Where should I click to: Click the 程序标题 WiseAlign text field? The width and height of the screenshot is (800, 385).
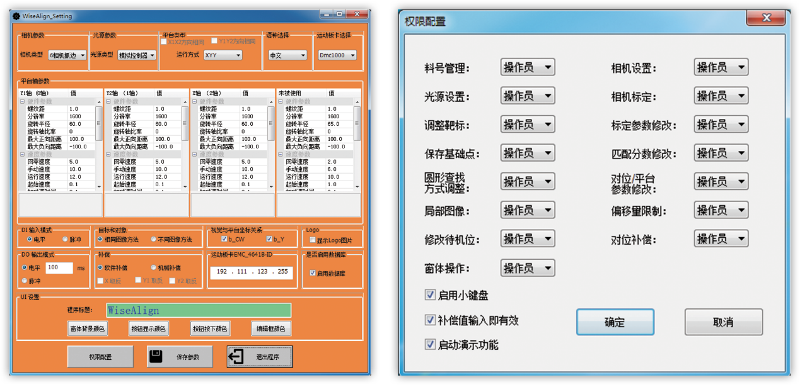pyautogui.click(x=199, y=310)
